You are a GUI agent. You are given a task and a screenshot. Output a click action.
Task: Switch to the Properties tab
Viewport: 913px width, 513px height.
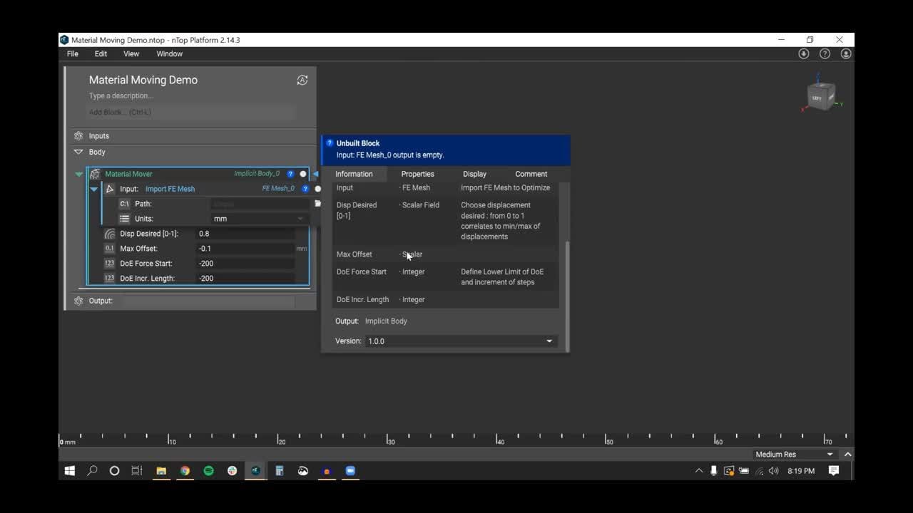pyautogui.click(x=417, y=174)
